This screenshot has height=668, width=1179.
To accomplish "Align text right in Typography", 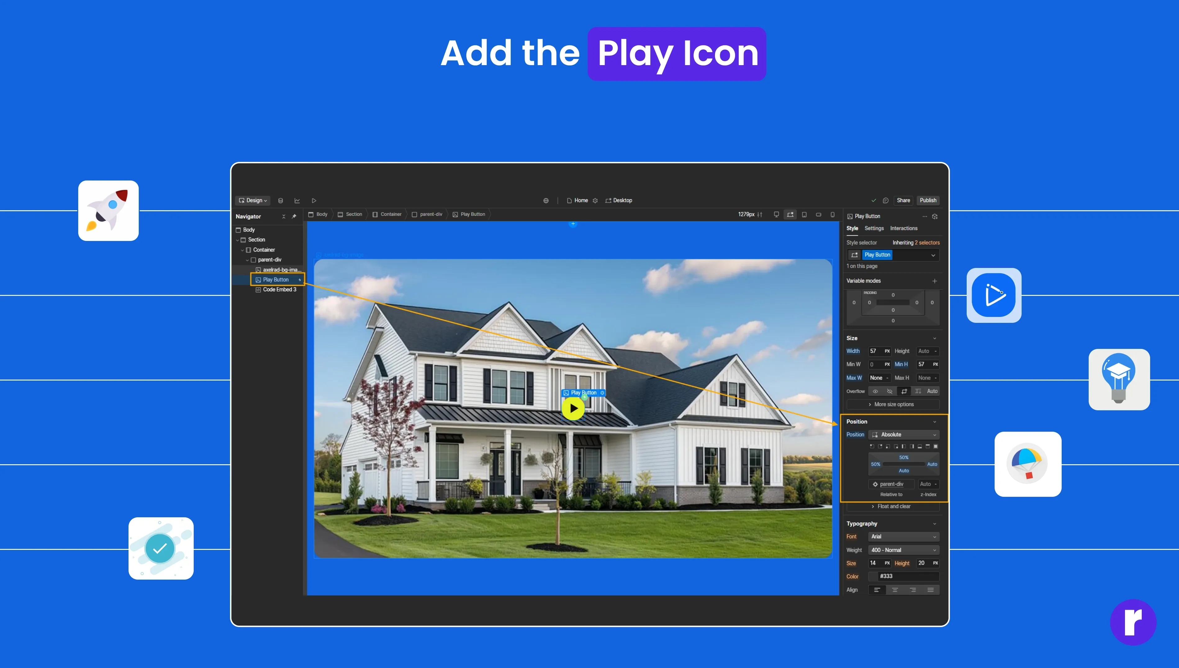I will pos(913,590).
